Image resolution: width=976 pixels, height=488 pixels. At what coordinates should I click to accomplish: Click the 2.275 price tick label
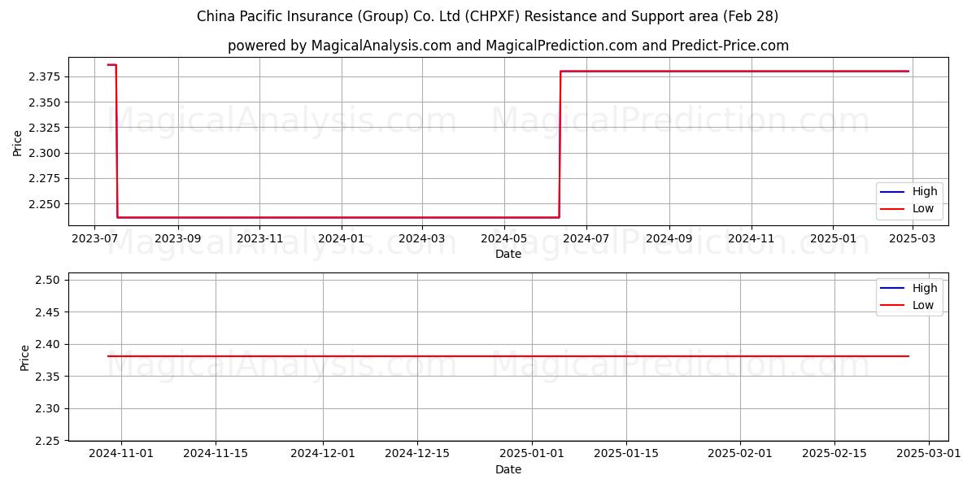[46, 178]
